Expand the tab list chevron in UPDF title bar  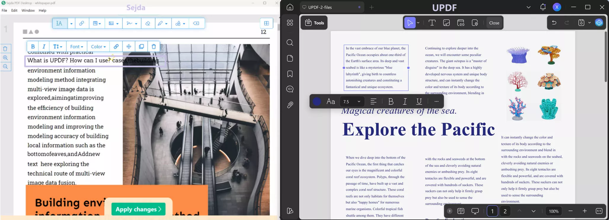click(528, 7)
